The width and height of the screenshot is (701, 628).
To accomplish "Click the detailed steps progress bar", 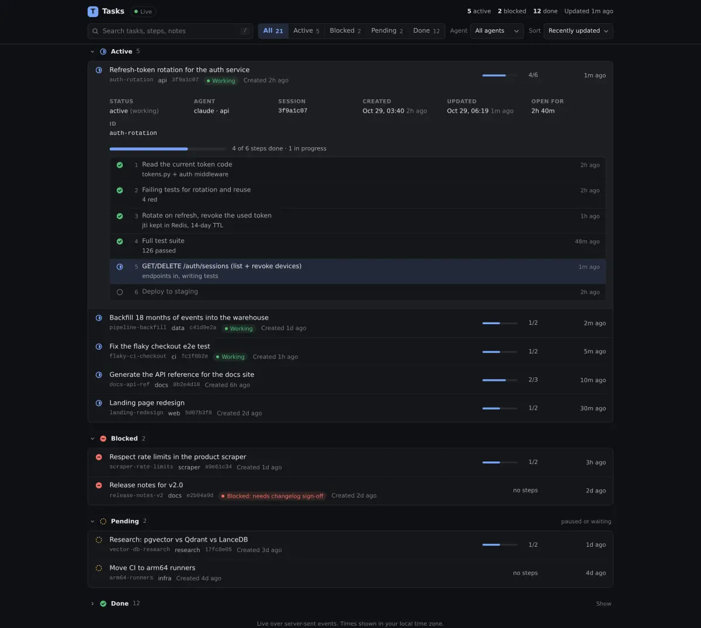I will coord(168,149).
